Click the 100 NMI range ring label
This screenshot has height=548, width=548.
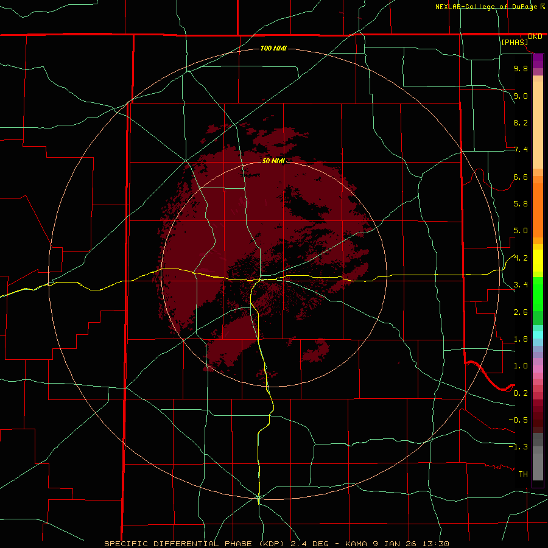273,48
